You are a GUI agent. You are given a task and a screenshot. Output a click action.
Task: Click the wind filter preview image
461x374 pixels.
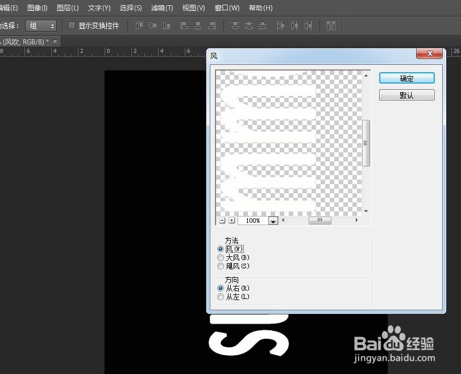pyautogui.click(x=289, y=143)
